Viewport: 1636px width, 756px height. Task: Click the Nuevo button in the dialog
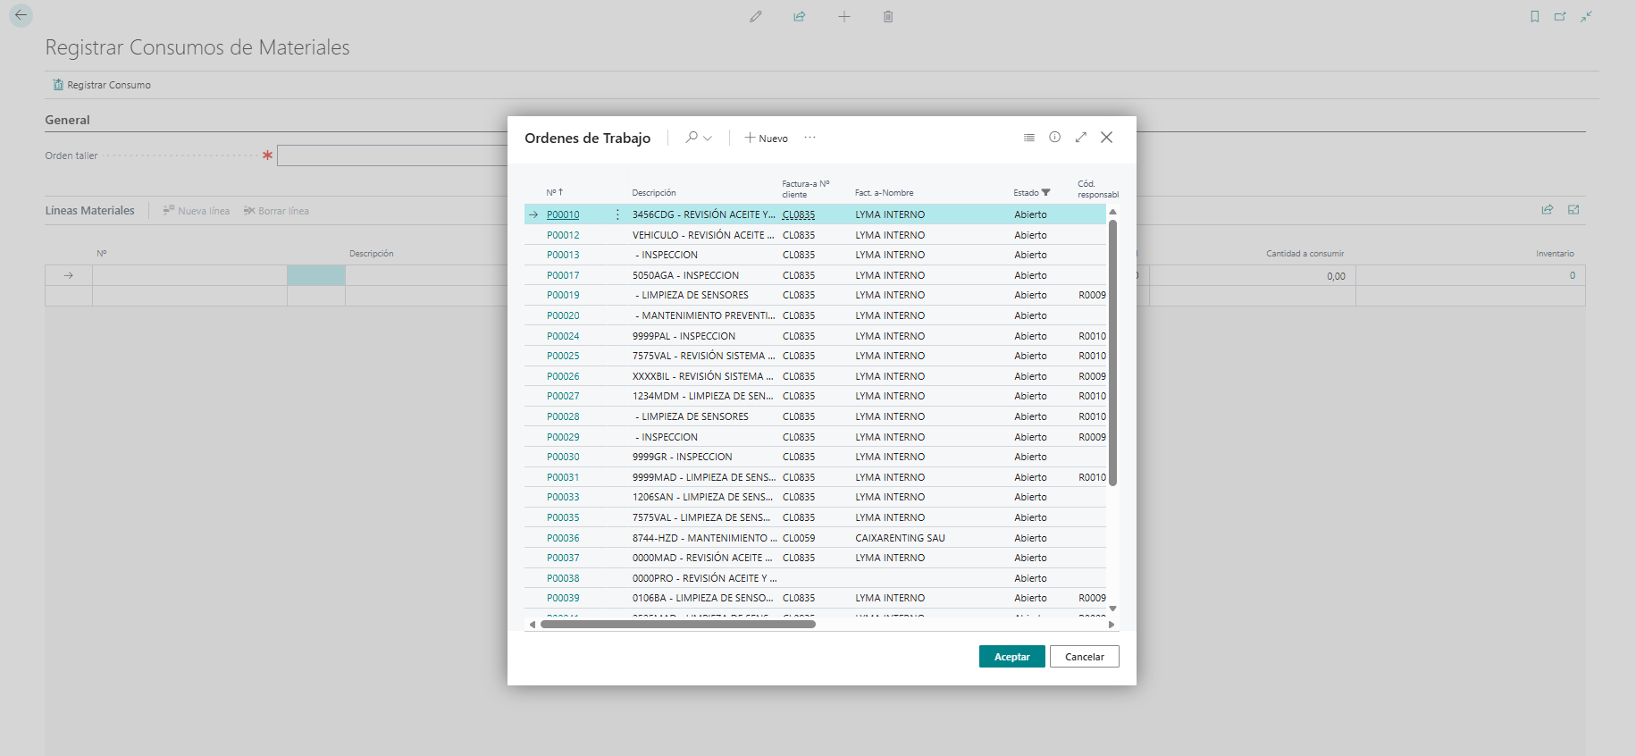(767, 139)
